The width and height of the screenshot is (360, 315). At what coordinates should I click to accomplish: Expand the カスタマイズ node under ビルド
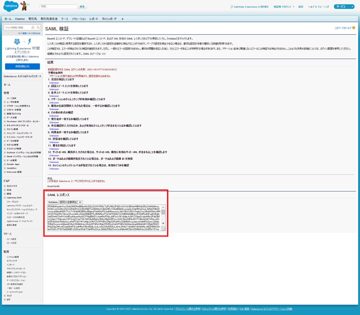tap(5, 186)
